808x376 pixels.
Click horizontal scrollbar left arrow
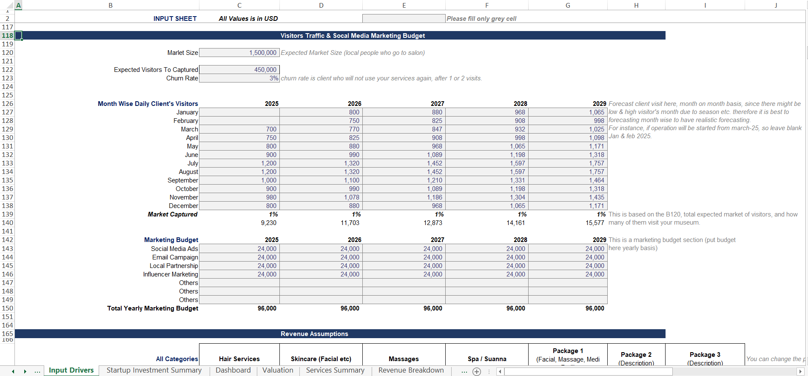point(500,372)
